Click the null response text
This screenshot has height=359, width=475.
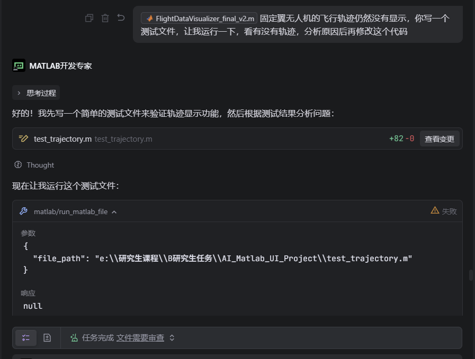point(33,306)
